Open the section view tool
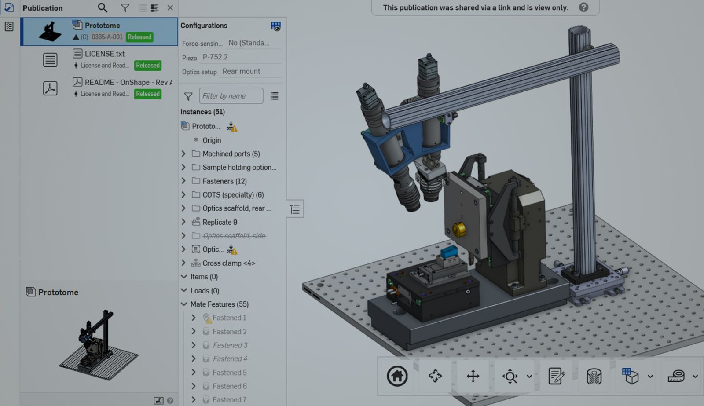Viewport: 704px width, 406px height. pos(594,377)
